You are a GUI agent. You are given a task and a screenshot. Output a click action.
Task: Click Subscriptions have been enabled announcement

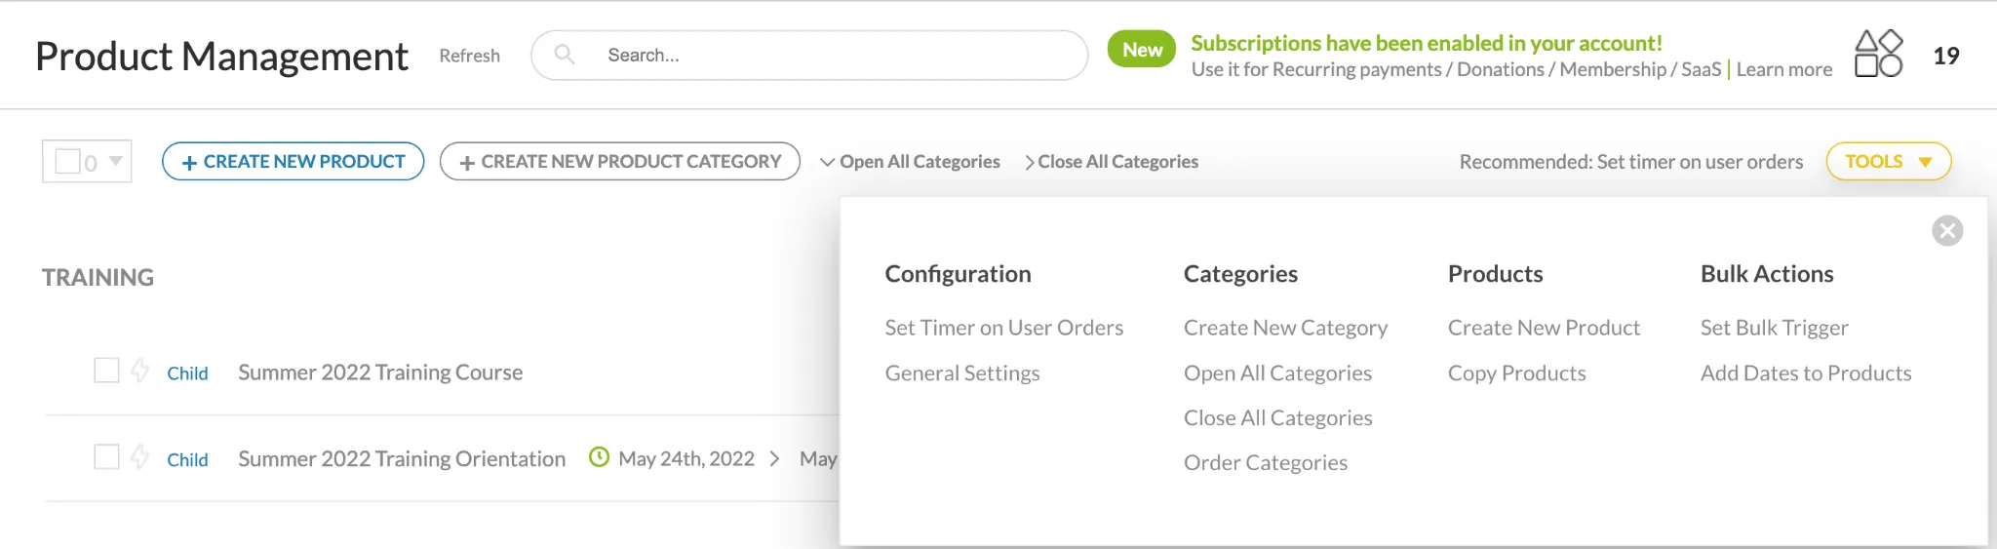(1427, 43)
